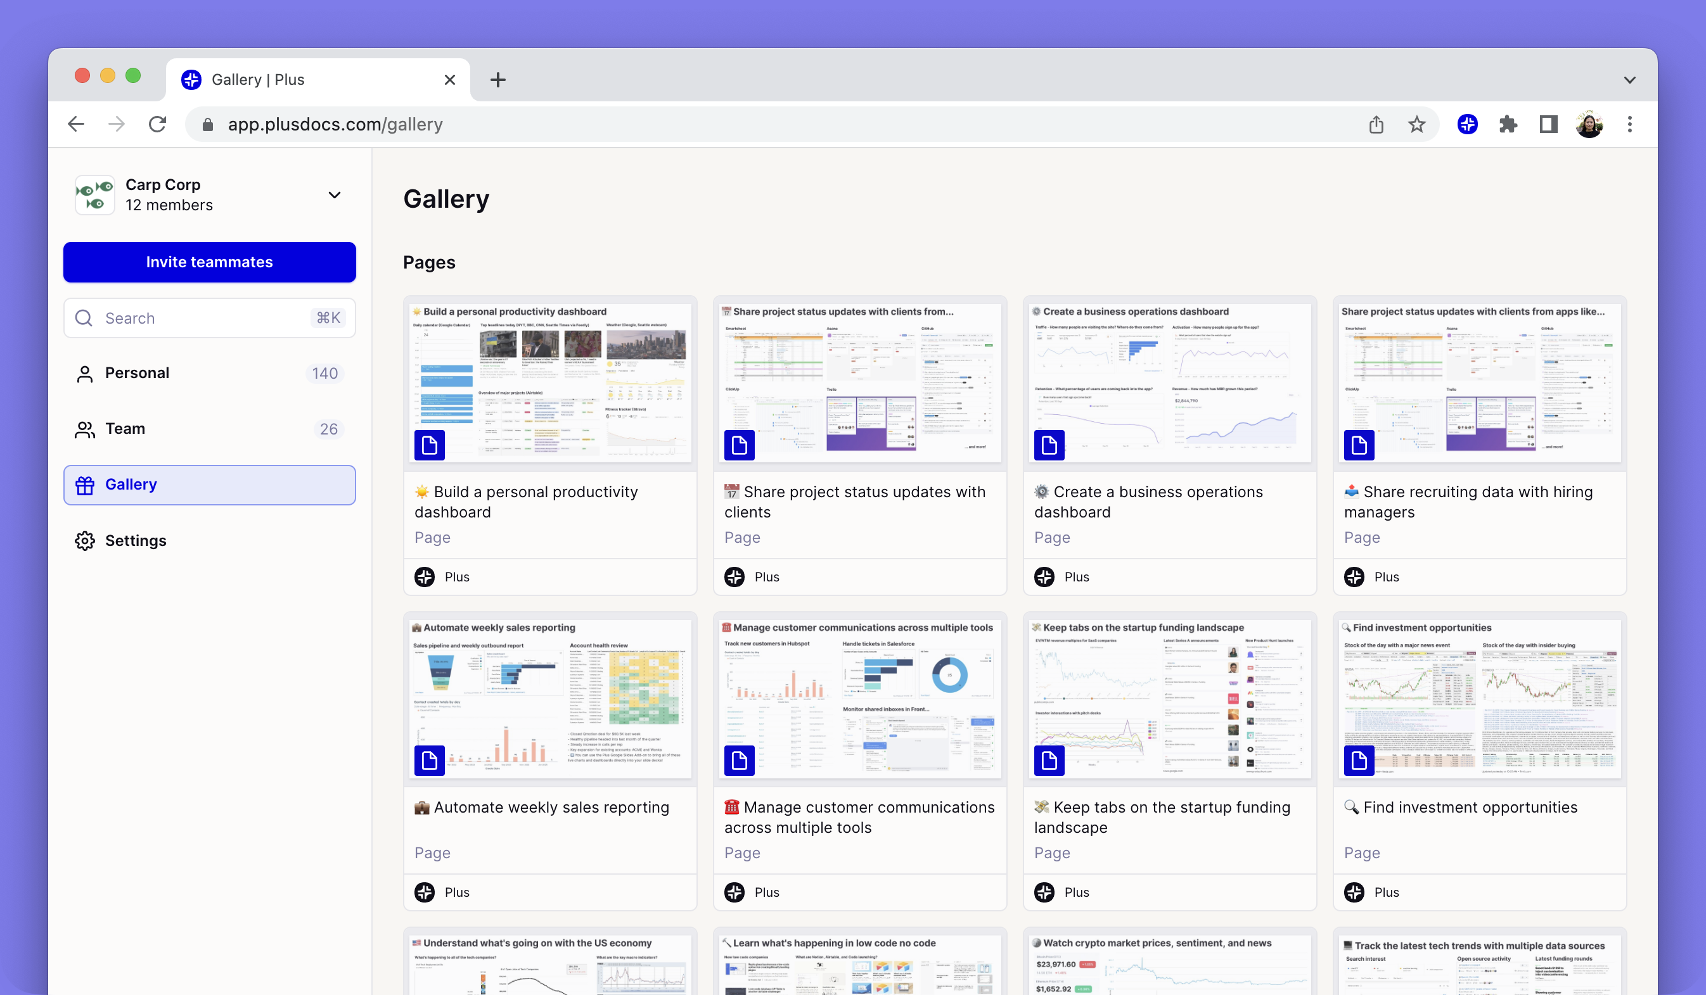1706x995 pixels.
Task: Click Plus author on productivity dashboard card
Action: (442, 577)
